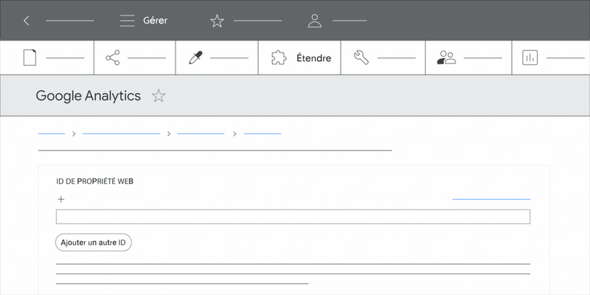
Task: Click the first breadcrumb link
Action: (x=52, y=133)
